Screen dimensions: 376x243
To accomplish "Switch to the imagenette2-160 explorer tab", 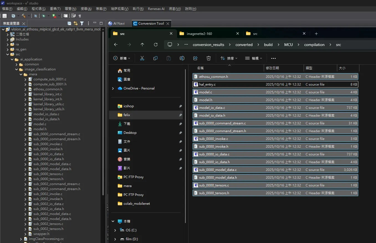I will pyautogui.click(x=199, y=34).
